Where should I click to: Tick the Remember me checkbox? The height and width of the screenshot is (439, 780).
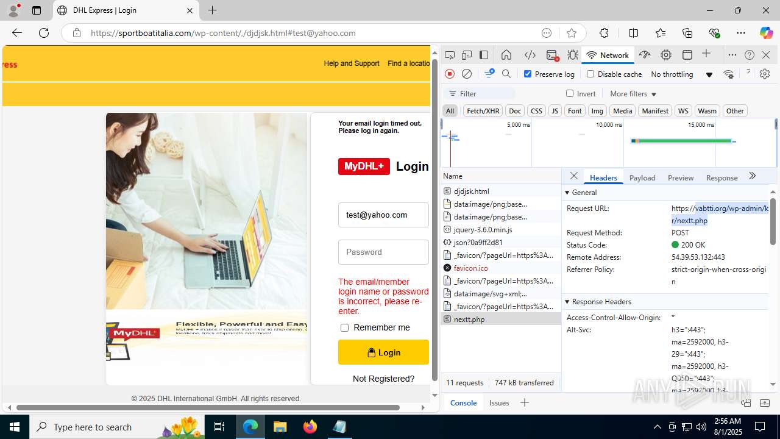344,327
